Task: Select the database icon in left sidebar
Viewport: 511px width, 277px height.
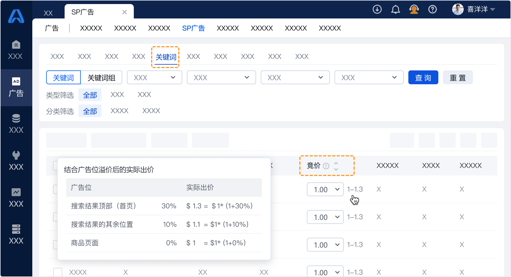Action: pyautogui.click(x=16, y=118)
